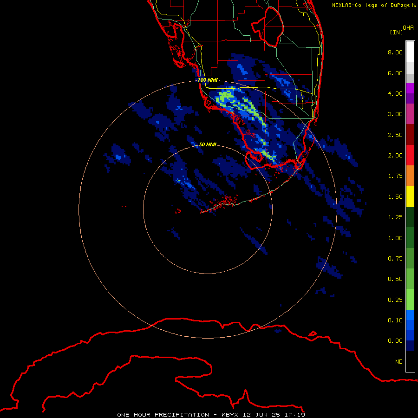Click the 0.00 legend value
This screenshot has height=418, width=418.
(x=395, y=341)
